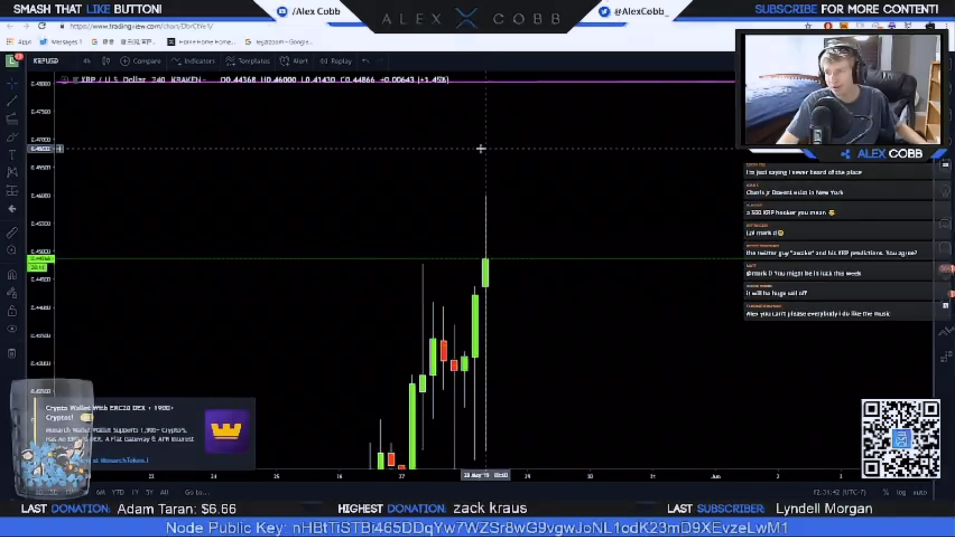Open the Go to... date dialog
Image resolution: width=955 pixels, height=537 pixels.
[x=197, y=492]
